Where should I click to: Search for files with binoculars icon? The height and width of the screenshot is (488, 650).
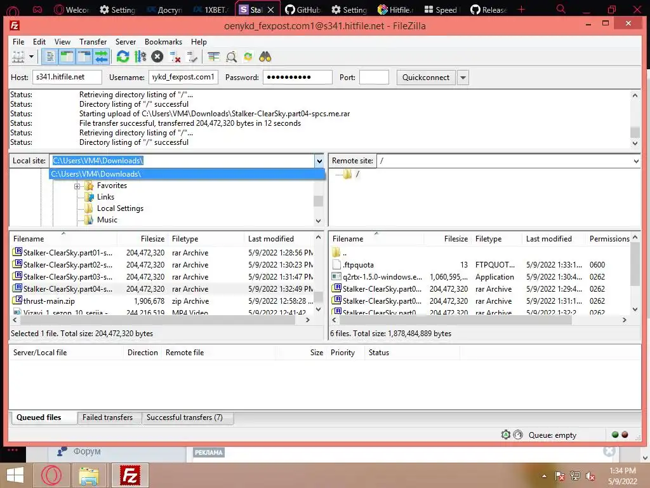point(265,57)
